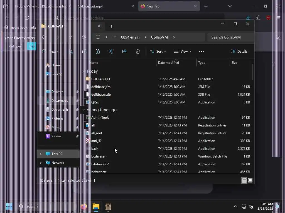The width and height of the screenshot is (285, 213).
Task: Click the PC monitor icon in address bar
Action: click(98, 37)
